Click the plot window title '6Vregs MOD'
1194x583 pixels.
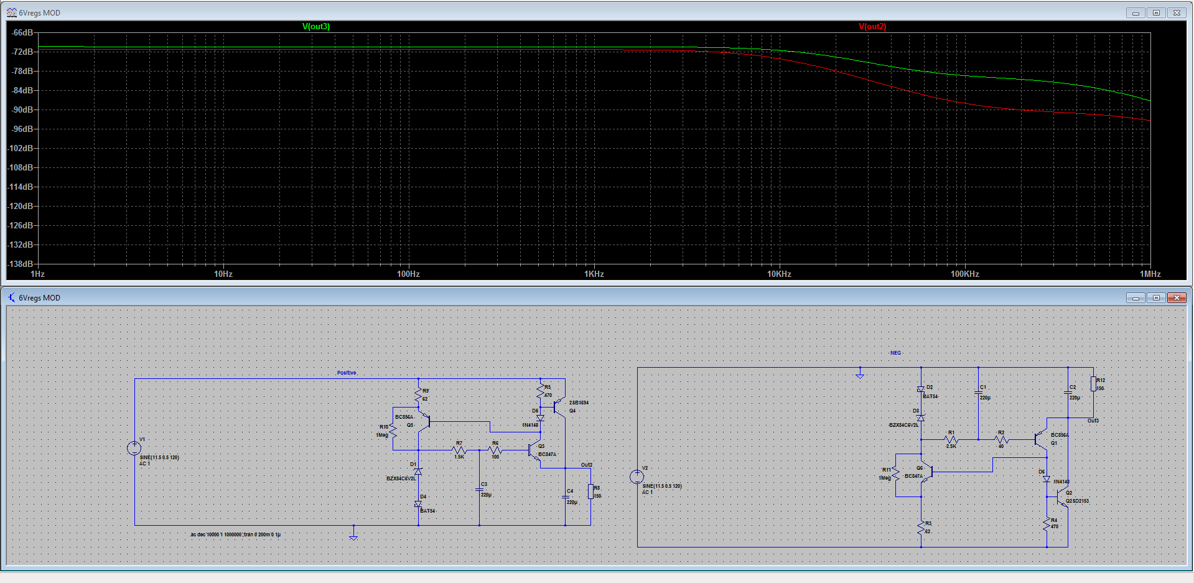click(x=39, y=12)
